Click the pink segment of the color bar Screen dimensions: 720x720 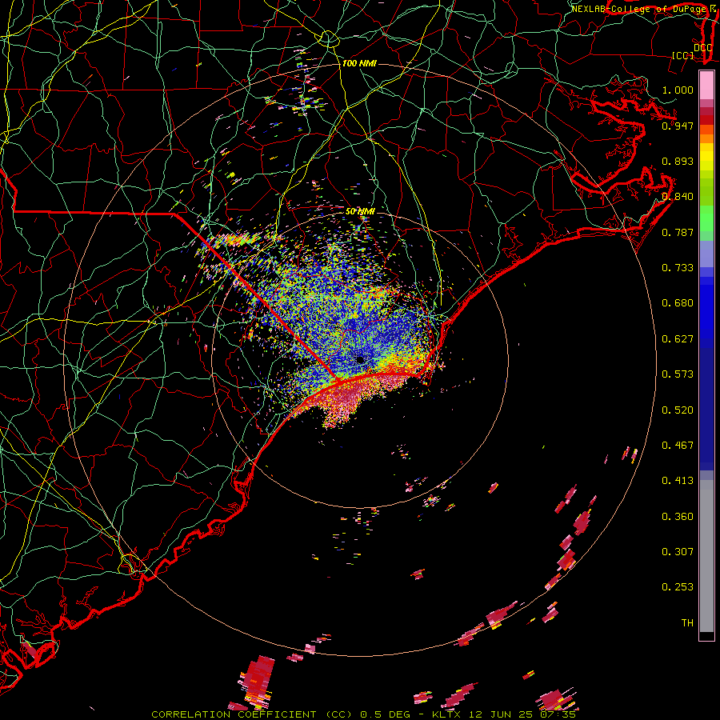[706, 86]
